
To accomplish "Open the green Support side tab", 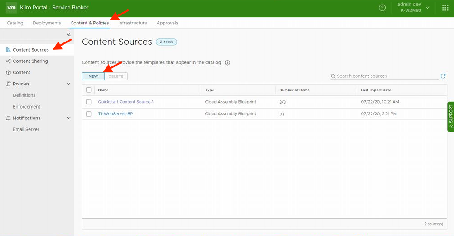I will pos(450,117).
